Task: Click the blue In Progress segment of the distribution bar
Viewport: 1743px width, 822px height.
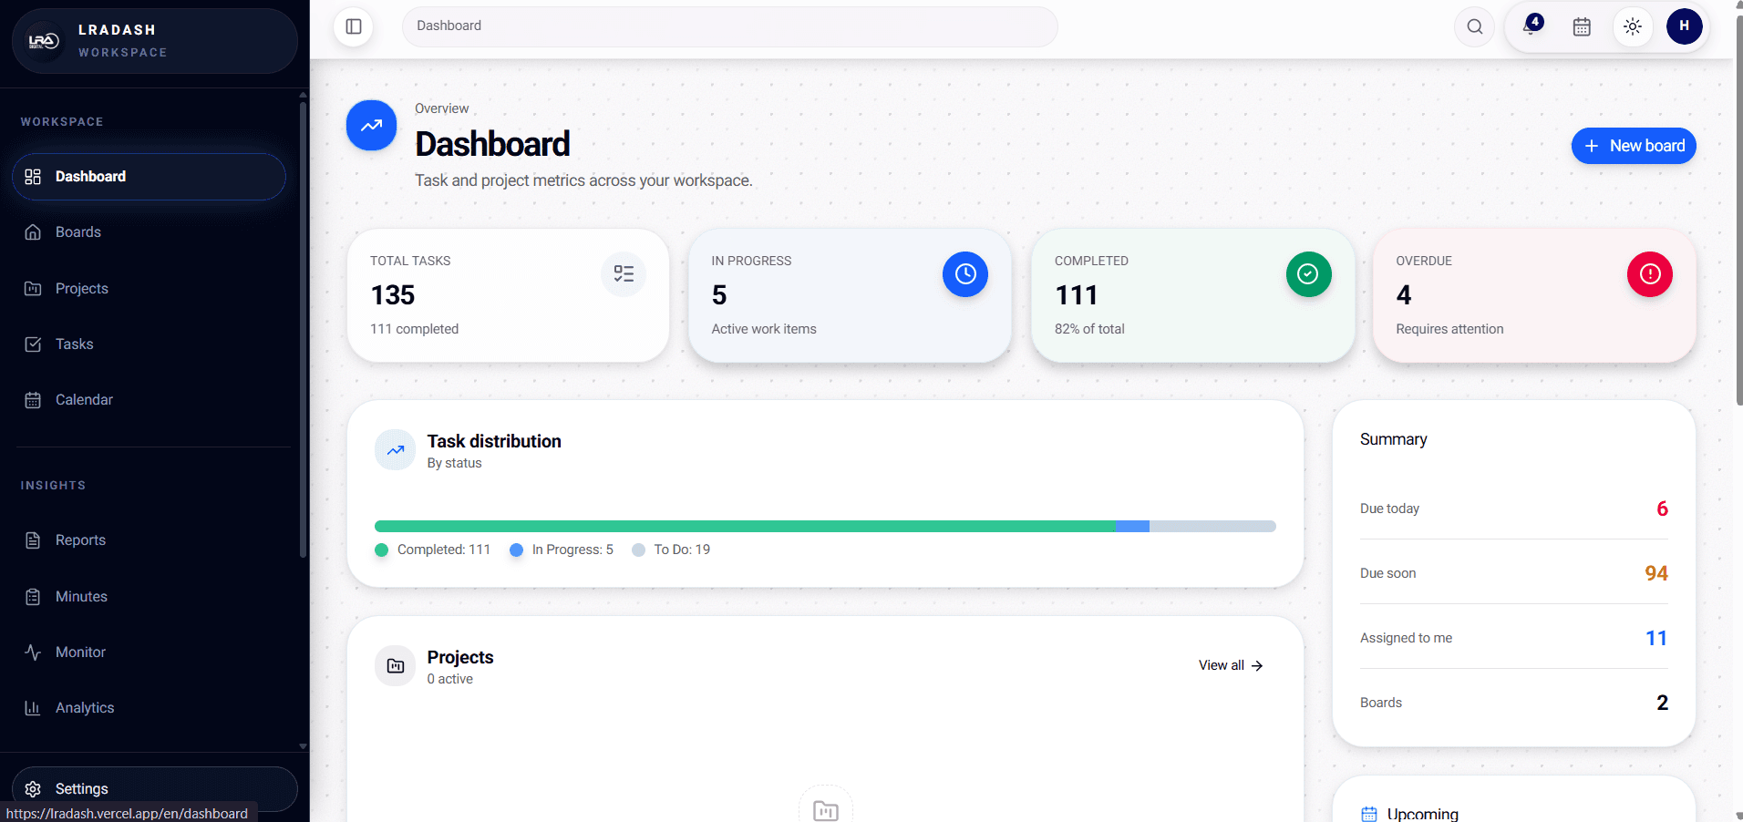Action: tap(1132, 527)
